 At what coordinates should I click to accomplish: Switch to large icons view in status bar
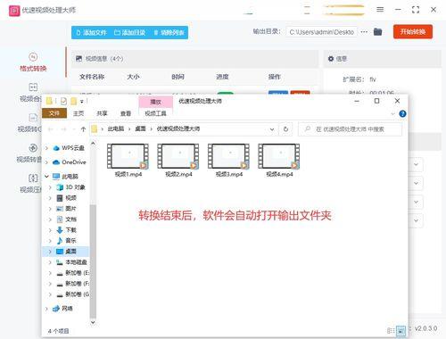point(401,330)
